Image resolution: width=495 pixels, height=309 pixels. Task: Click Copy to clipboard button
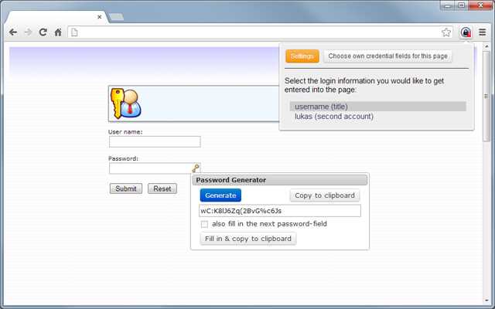click(x=325, y=195)
